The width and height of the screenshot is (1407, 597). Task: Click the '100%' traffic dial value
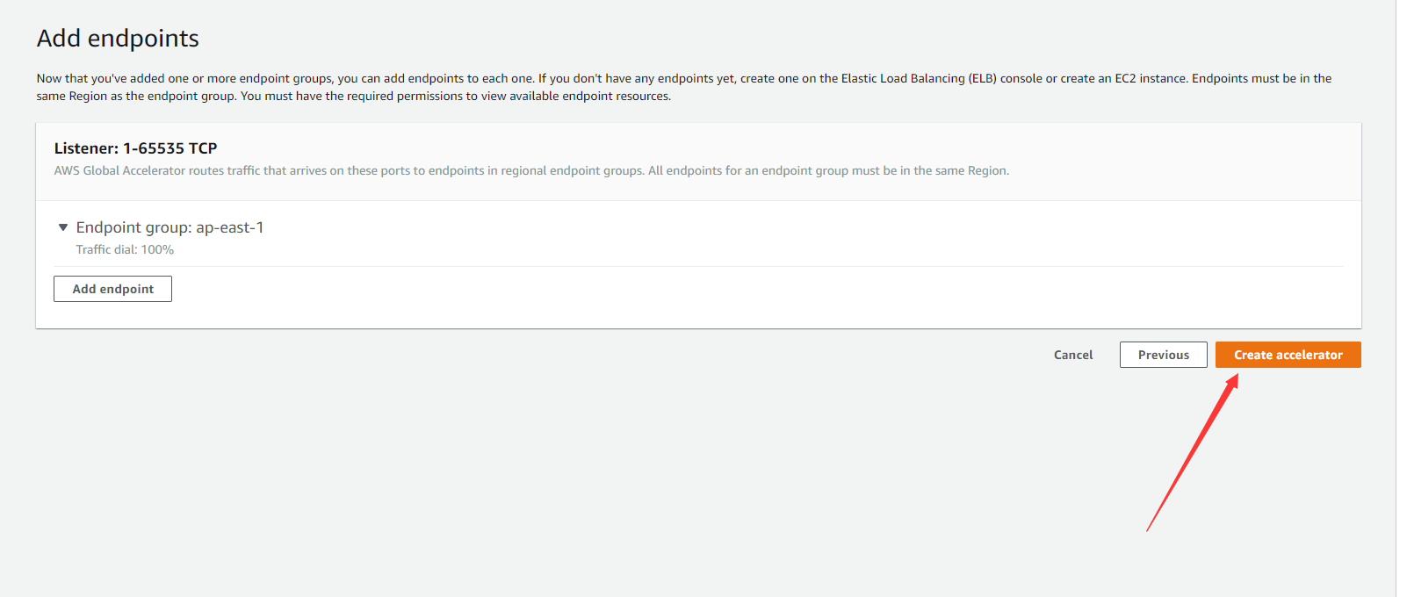(x=157, y=249)
